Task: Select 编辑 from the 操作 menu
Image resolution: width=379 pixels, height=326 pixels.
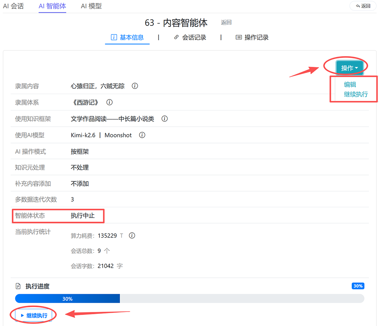Action: click(x=350, y=85)
